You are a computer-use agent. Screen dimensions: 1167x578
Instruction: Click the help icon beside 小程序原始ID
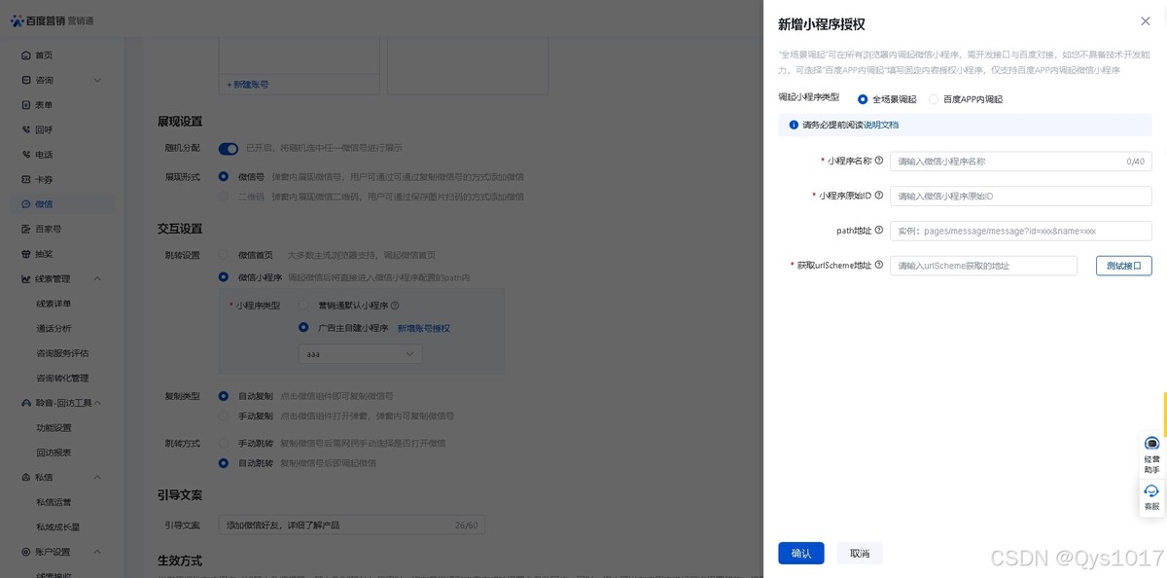[879, 196]
